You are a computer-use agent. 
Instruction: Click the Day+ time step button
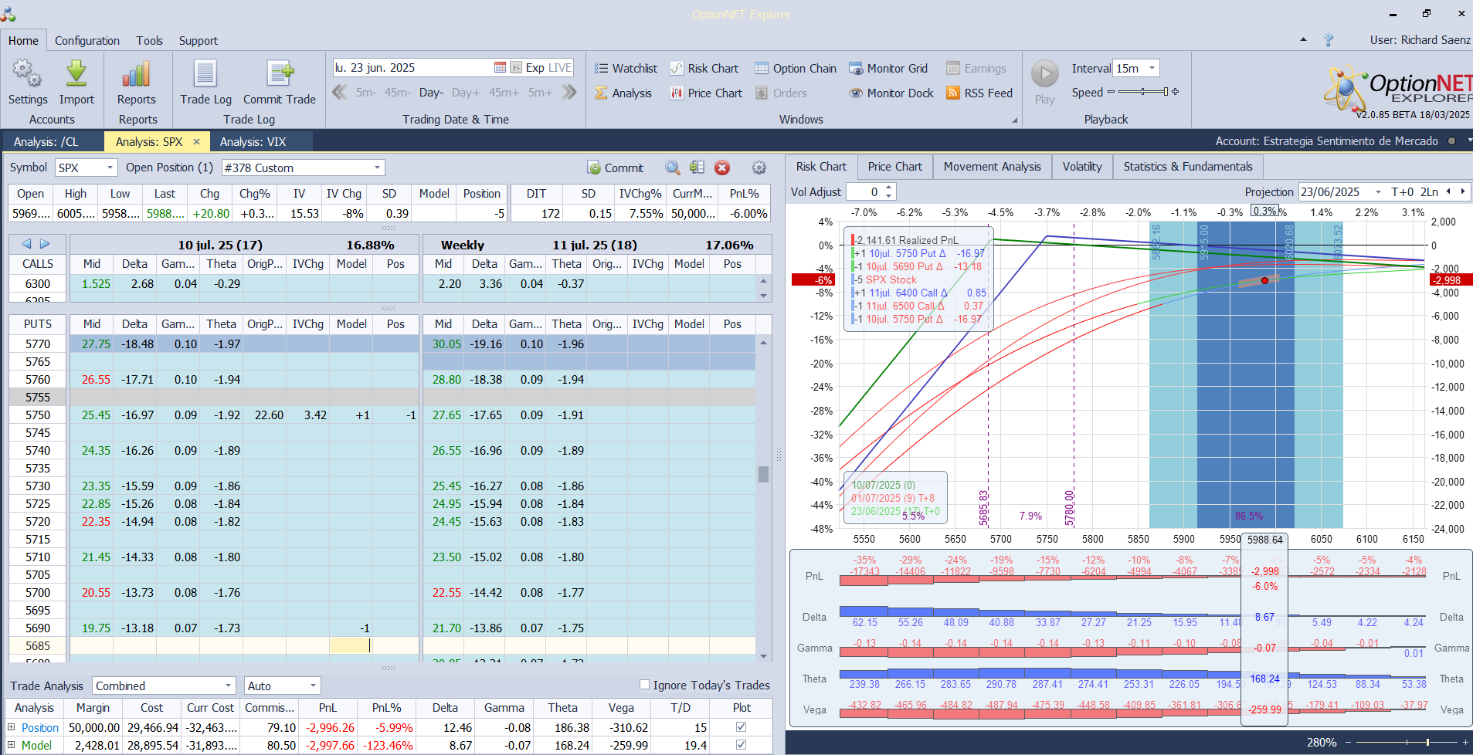[x=466, y=93]
